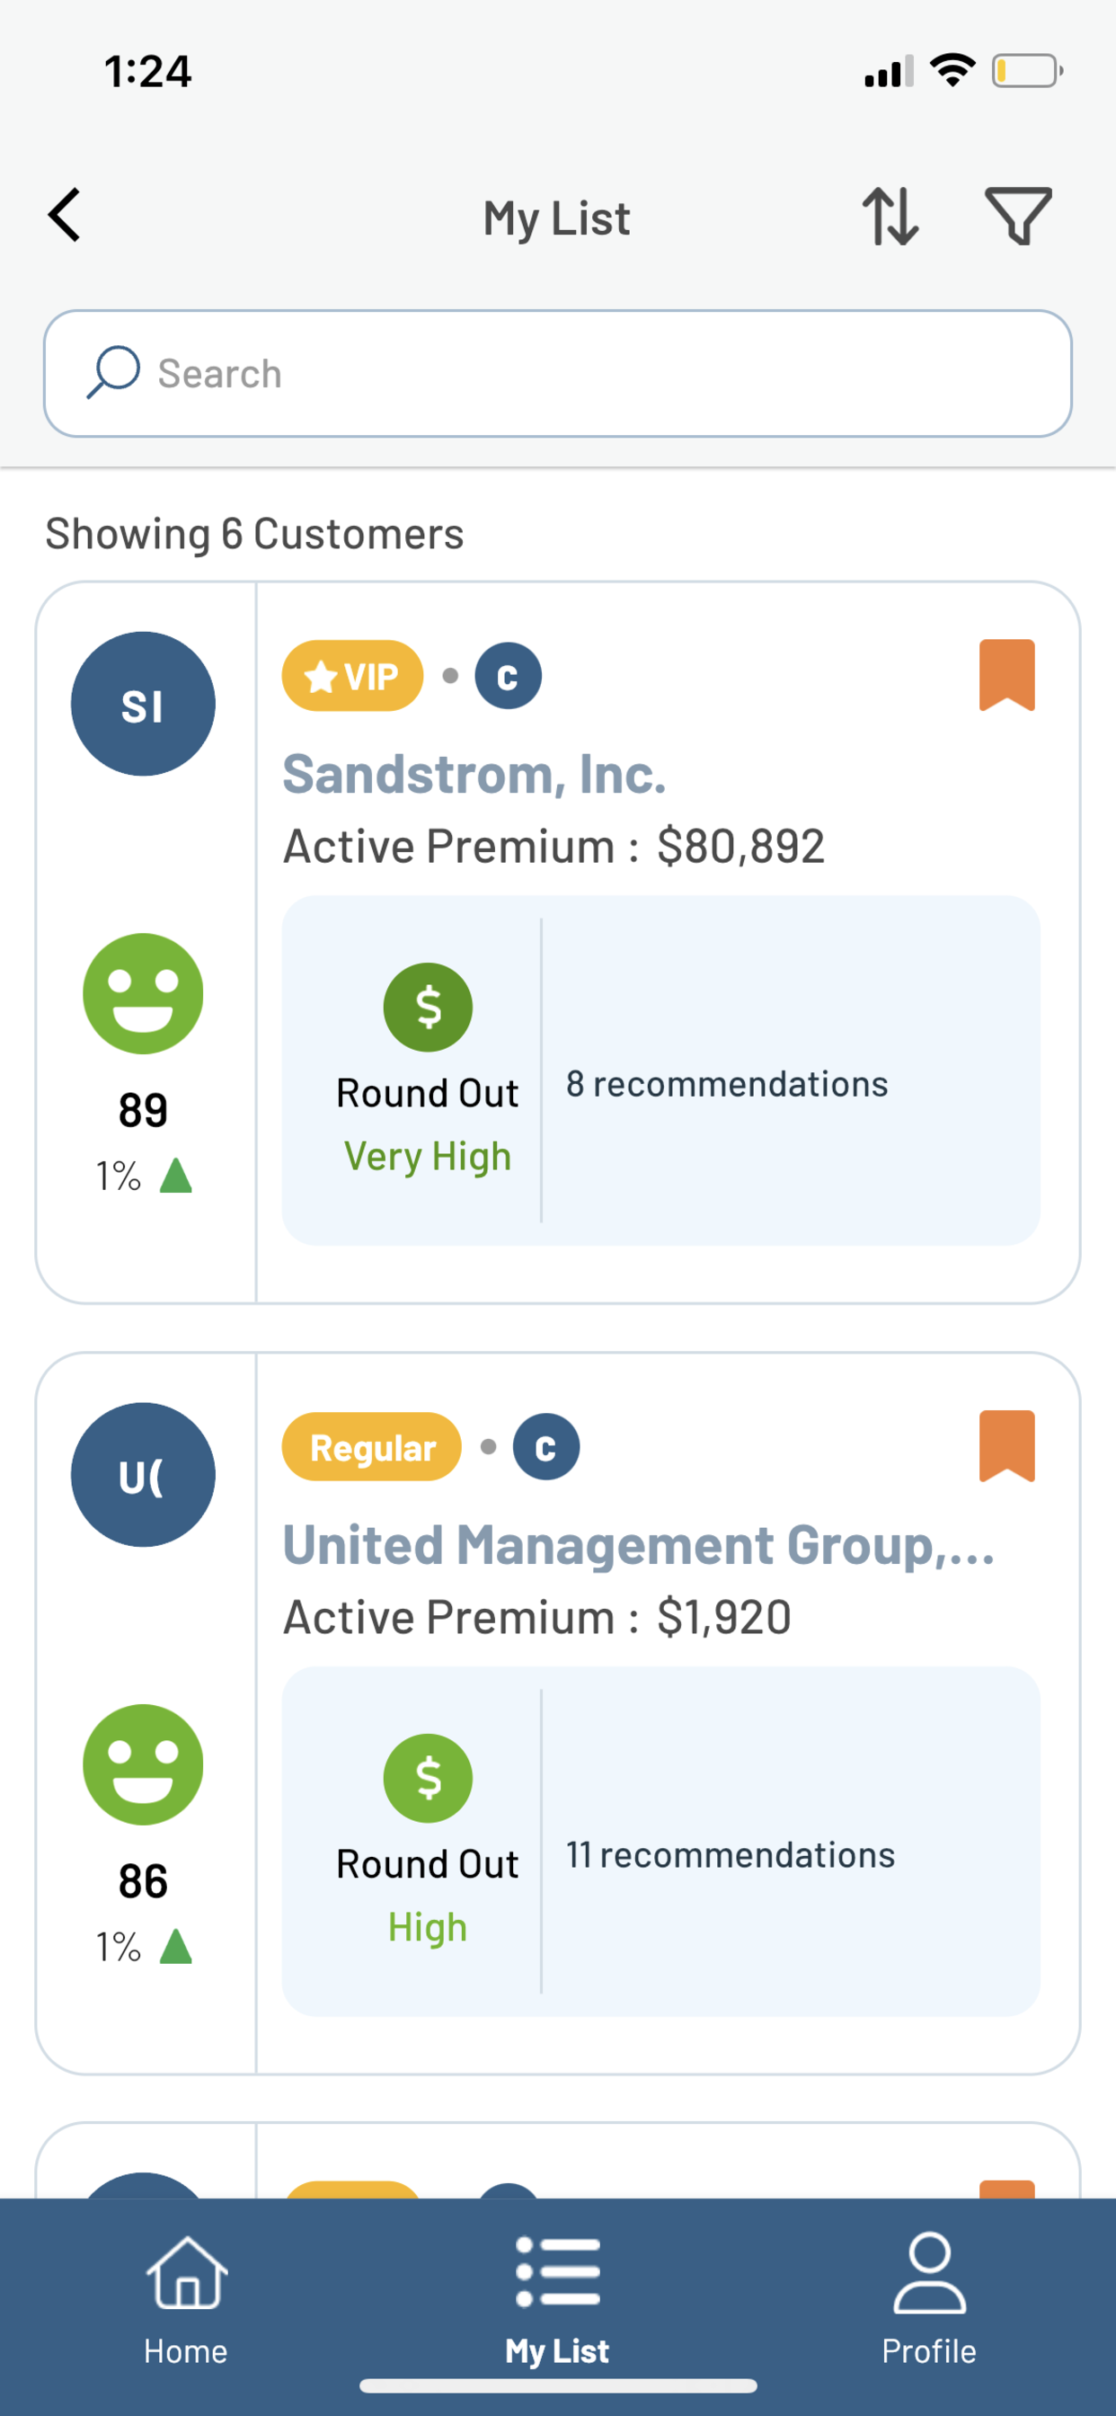1116x2416 pixels.
Task: Click the Search input field
Action: 558,373
